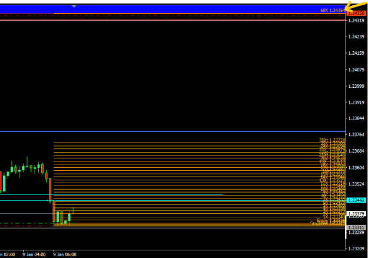Click the 1.23684 price scale value
The image size is (368, 258).
(356, 151)
